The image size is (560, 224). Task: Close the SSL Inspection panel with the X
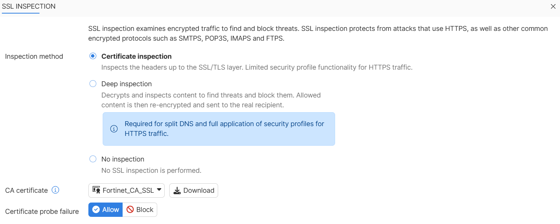pyautogui.click(x=553, y=6)
